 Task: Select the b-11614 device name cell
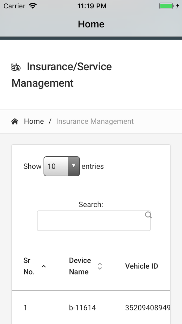point(82,308)
